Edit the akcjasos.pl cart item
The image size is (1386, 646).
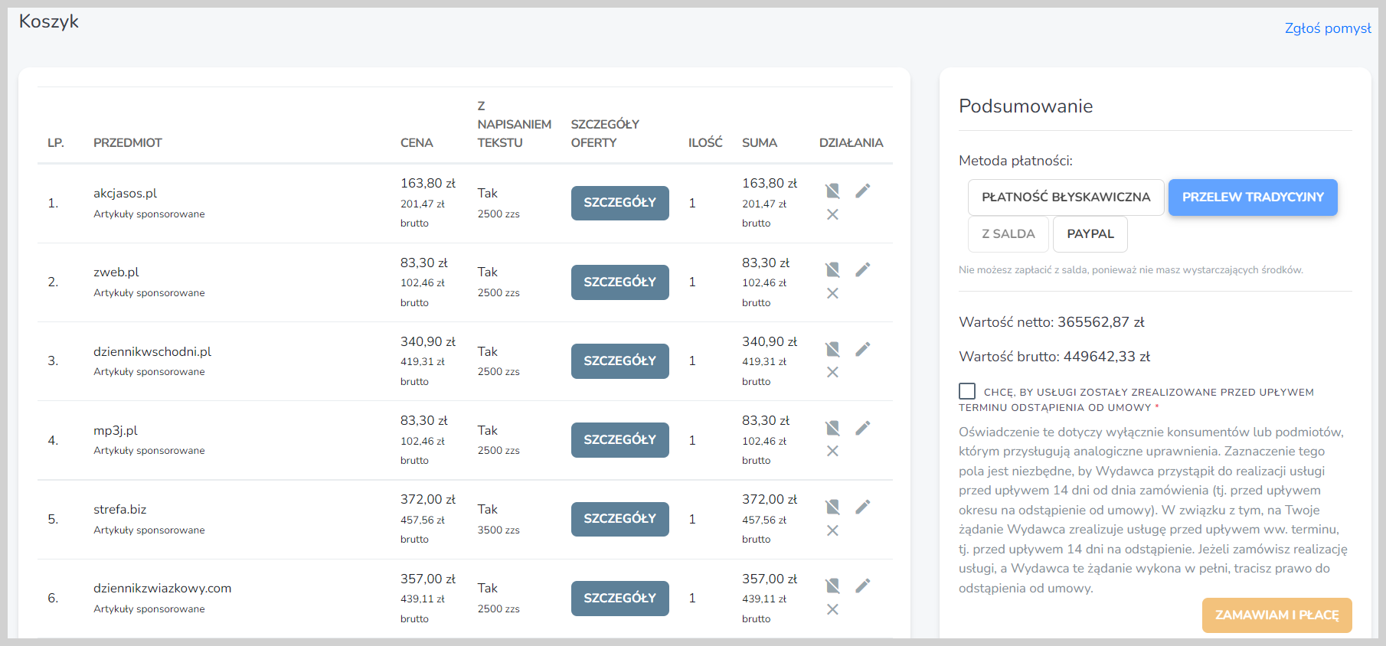pyautogui.click(x=863, y=191)
